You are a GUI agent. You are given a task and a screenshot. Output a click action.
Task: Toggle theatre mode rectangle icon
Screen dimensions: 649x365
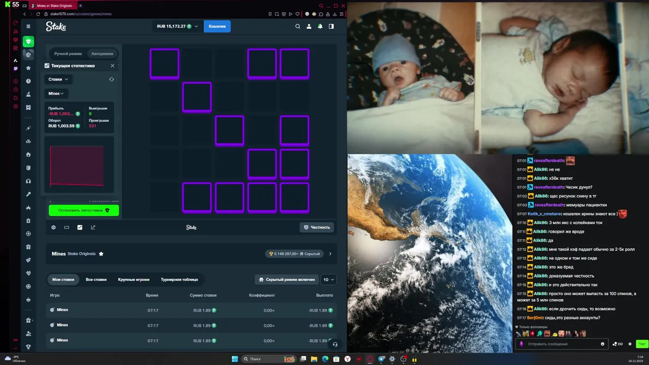[66, 227]
